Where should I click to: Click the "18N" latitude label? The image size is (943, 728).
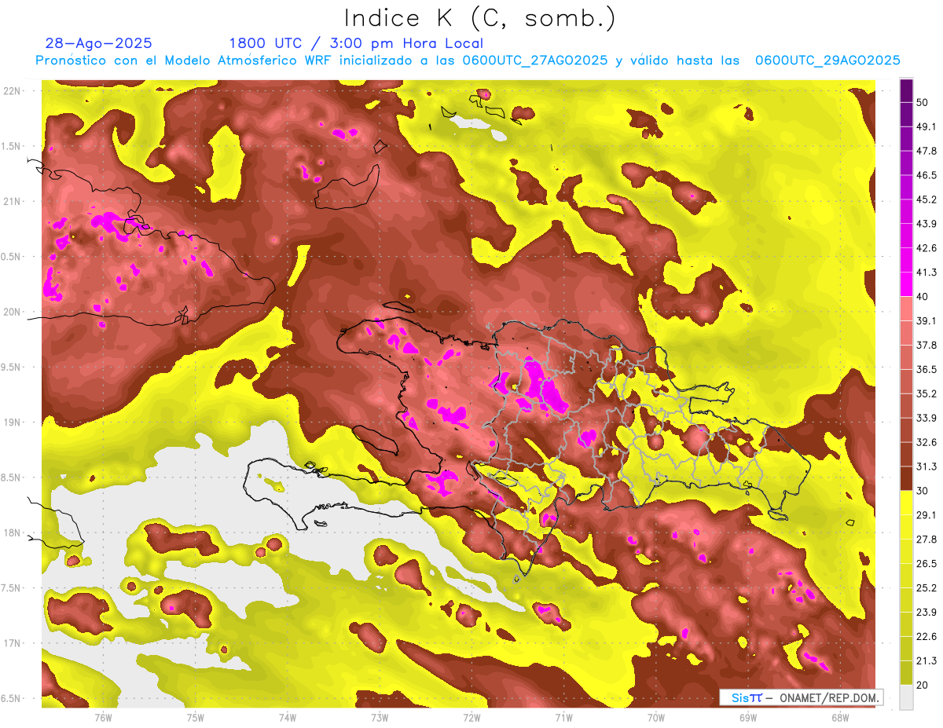click(x=13, y=533)
